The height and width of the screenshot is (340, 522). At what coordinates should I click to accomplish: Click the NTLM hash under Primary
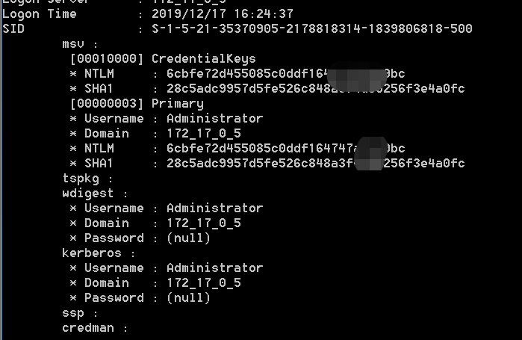click(x=285, y=148)
